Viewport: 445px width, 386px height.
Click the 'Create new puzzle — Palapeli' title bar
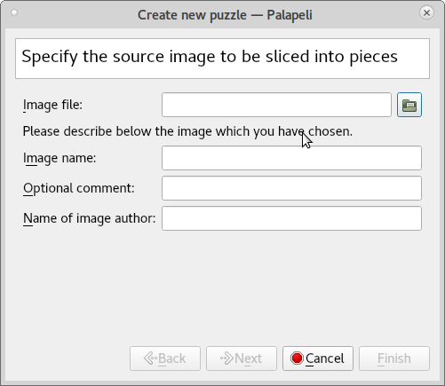(x=225, y=15)
